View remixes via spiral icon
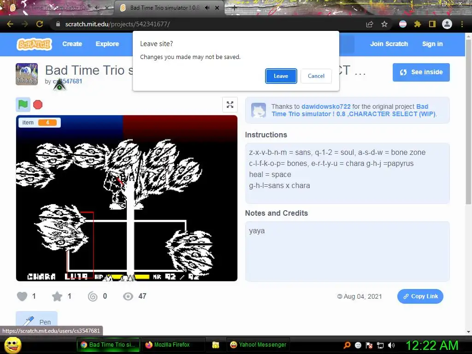This screenshot has width=472, height=354. point(93,296)
